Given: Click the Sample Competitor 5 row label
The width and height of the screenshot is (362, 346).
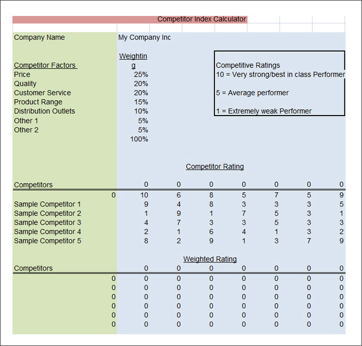Looking at the screenshot, I should pyautogui.click(x=47, y=241).
